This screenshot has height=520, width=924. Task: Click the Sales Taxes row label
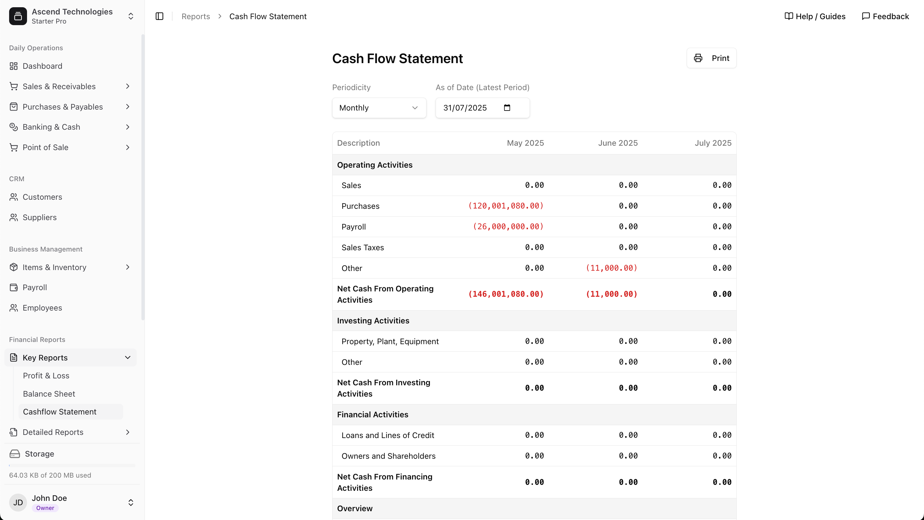pyautogui.click(x=362, y=248)
